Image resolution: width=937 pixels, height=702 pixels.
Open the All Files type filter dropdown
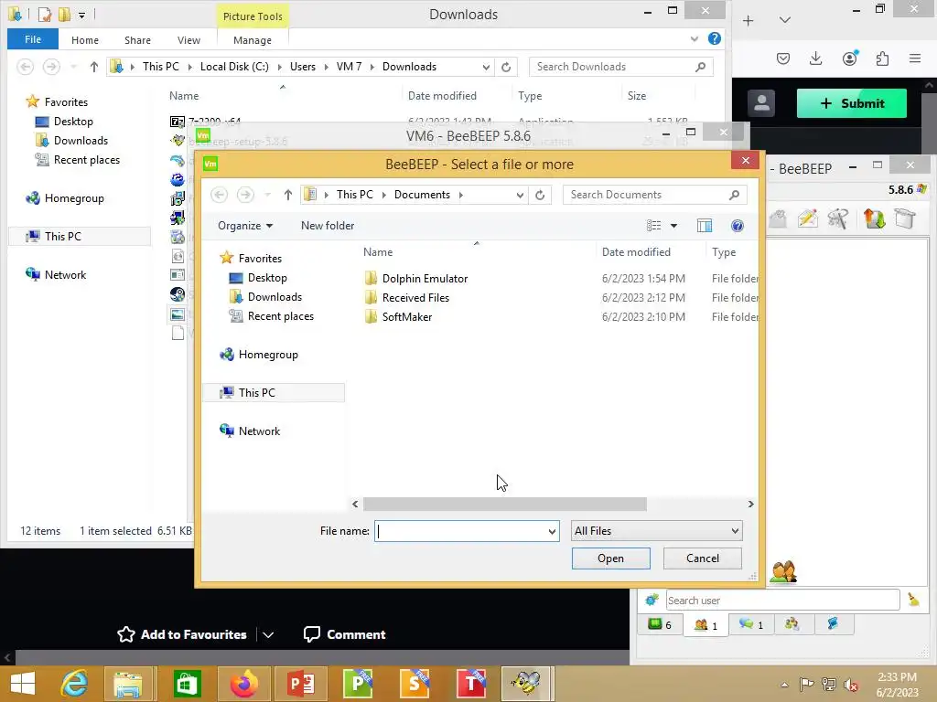coord(656,531)
